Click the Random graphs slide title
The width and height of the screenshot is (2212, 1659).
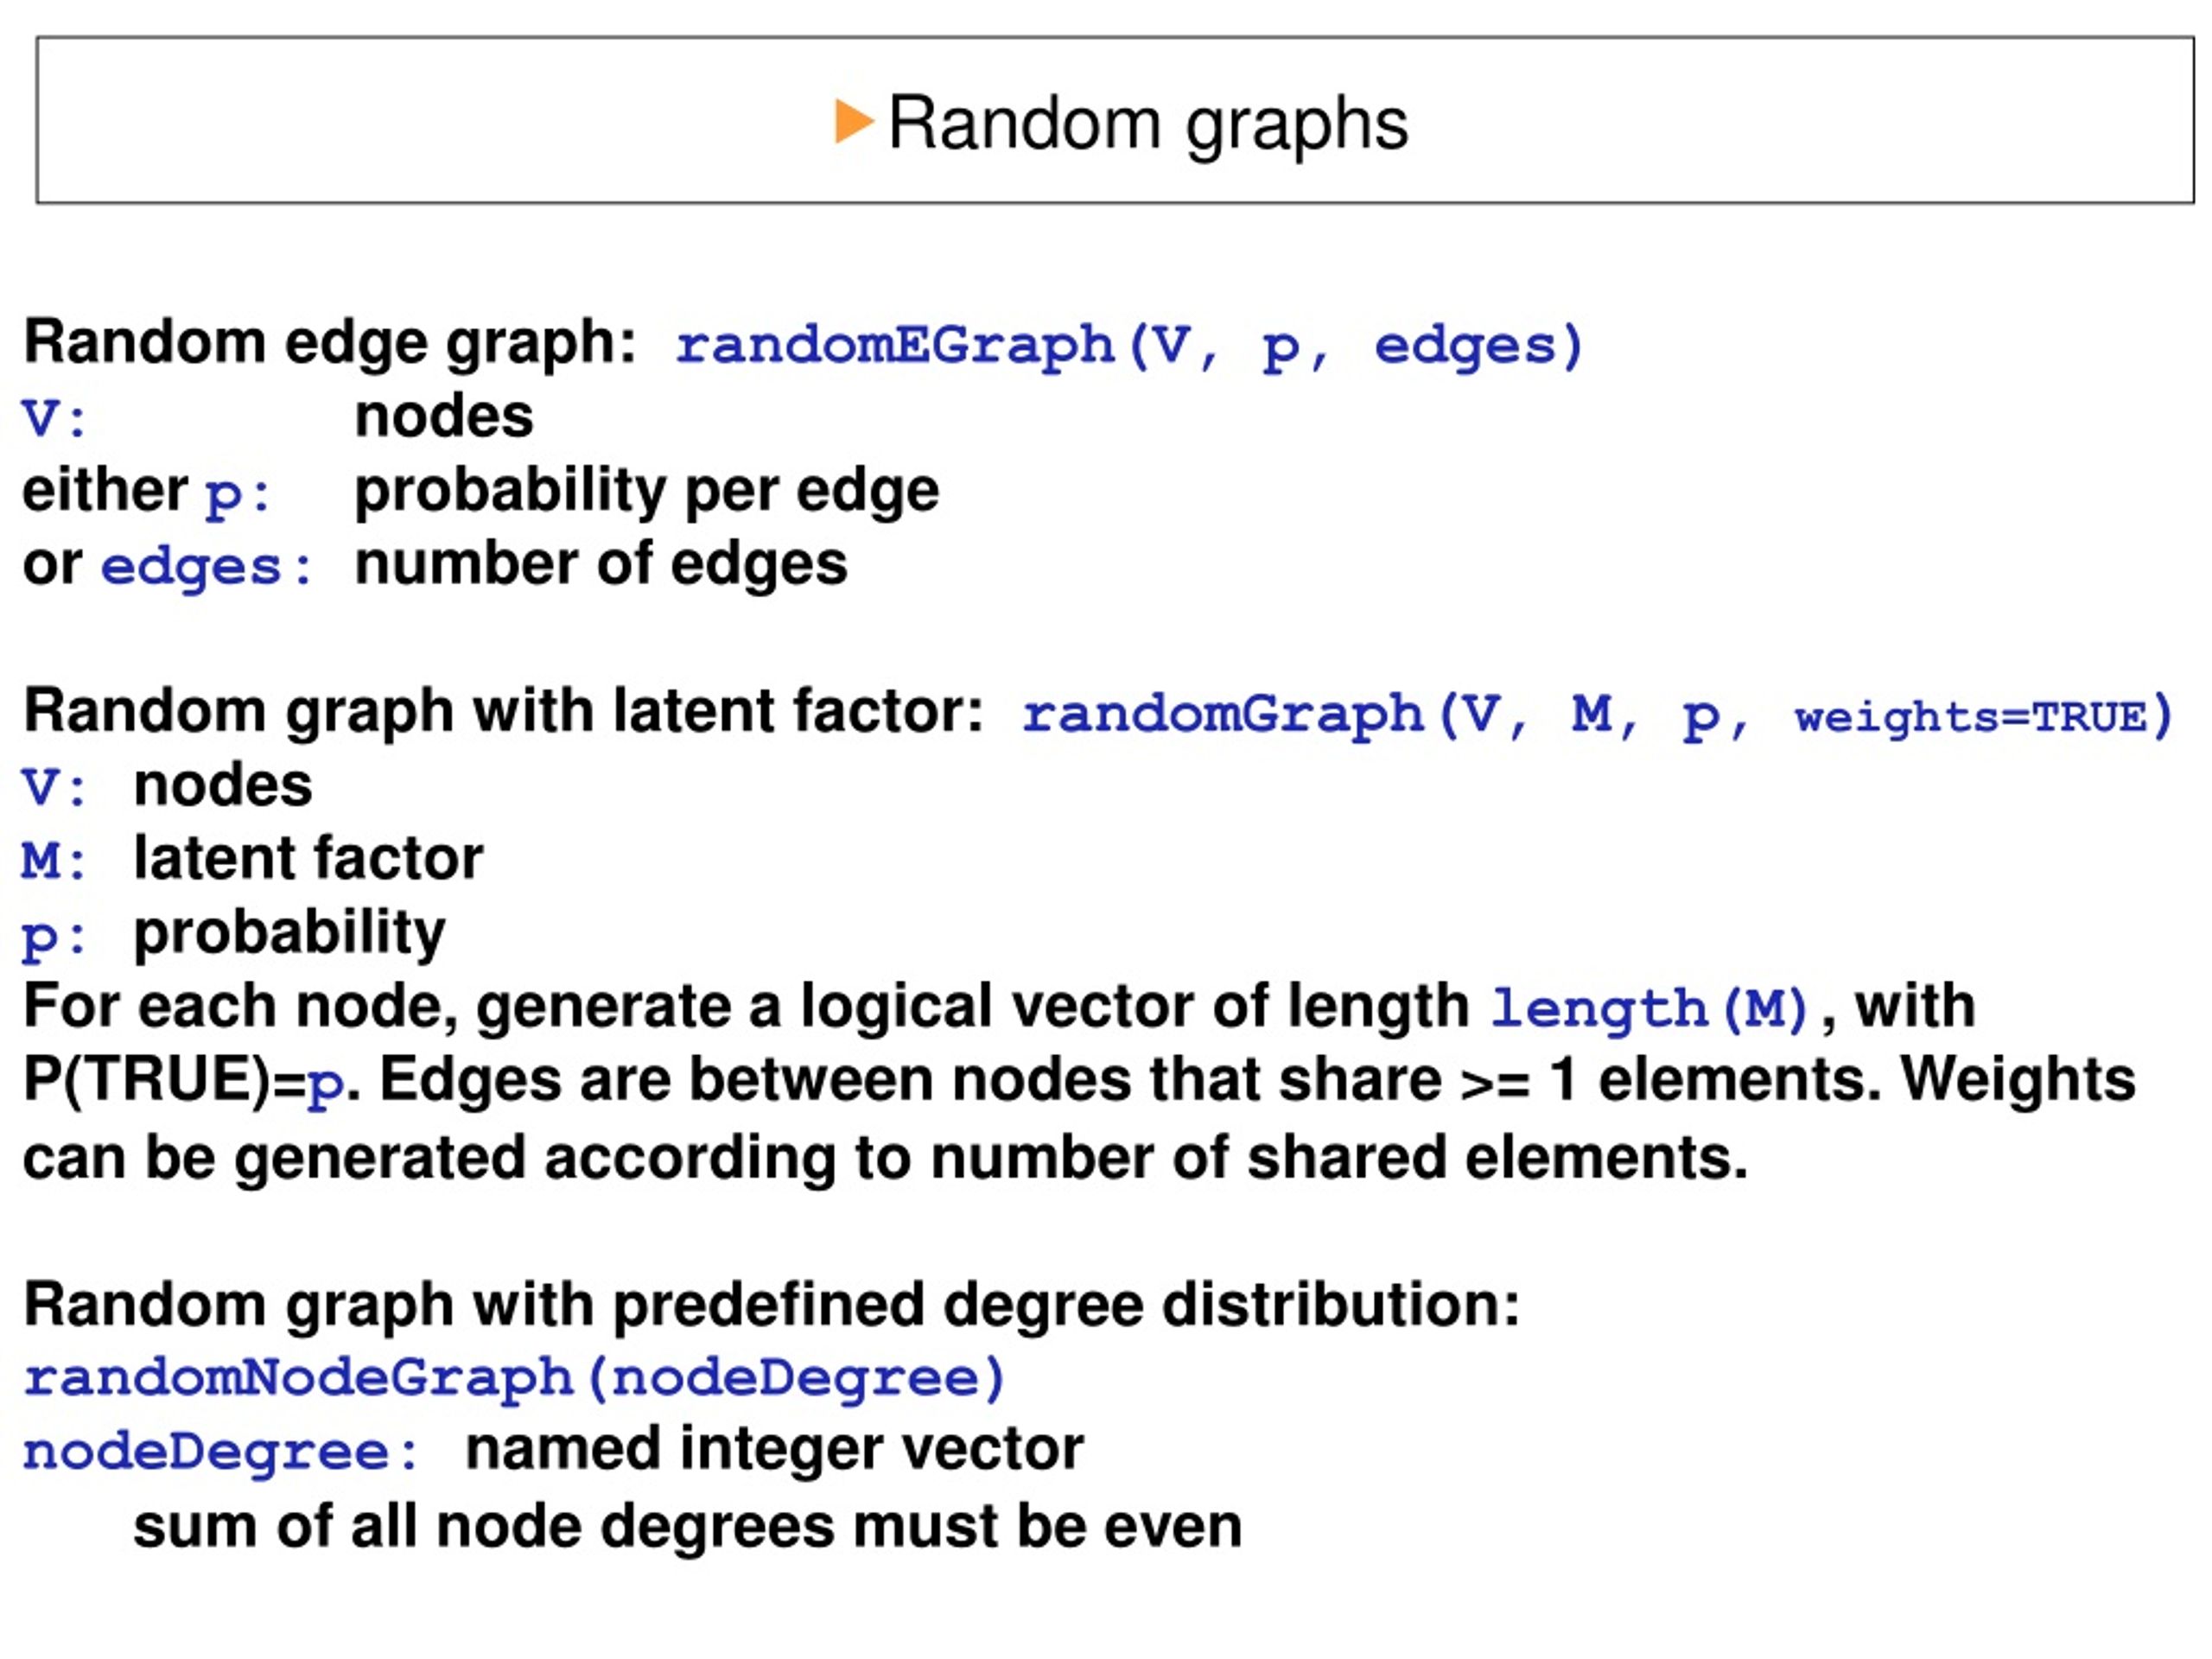tap(1147, 124)
